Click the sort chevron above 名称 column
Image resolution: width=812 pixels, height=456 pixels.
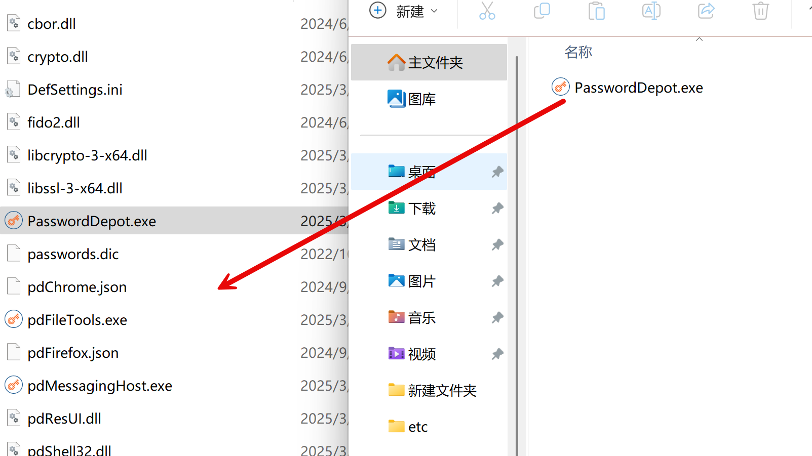pyautogui.click(x=699, y=39)
